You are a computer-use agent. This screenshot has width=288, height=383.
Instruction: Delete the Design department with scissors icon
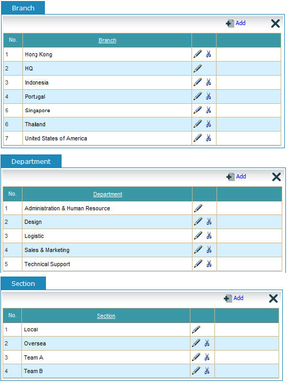pos(209,222)
